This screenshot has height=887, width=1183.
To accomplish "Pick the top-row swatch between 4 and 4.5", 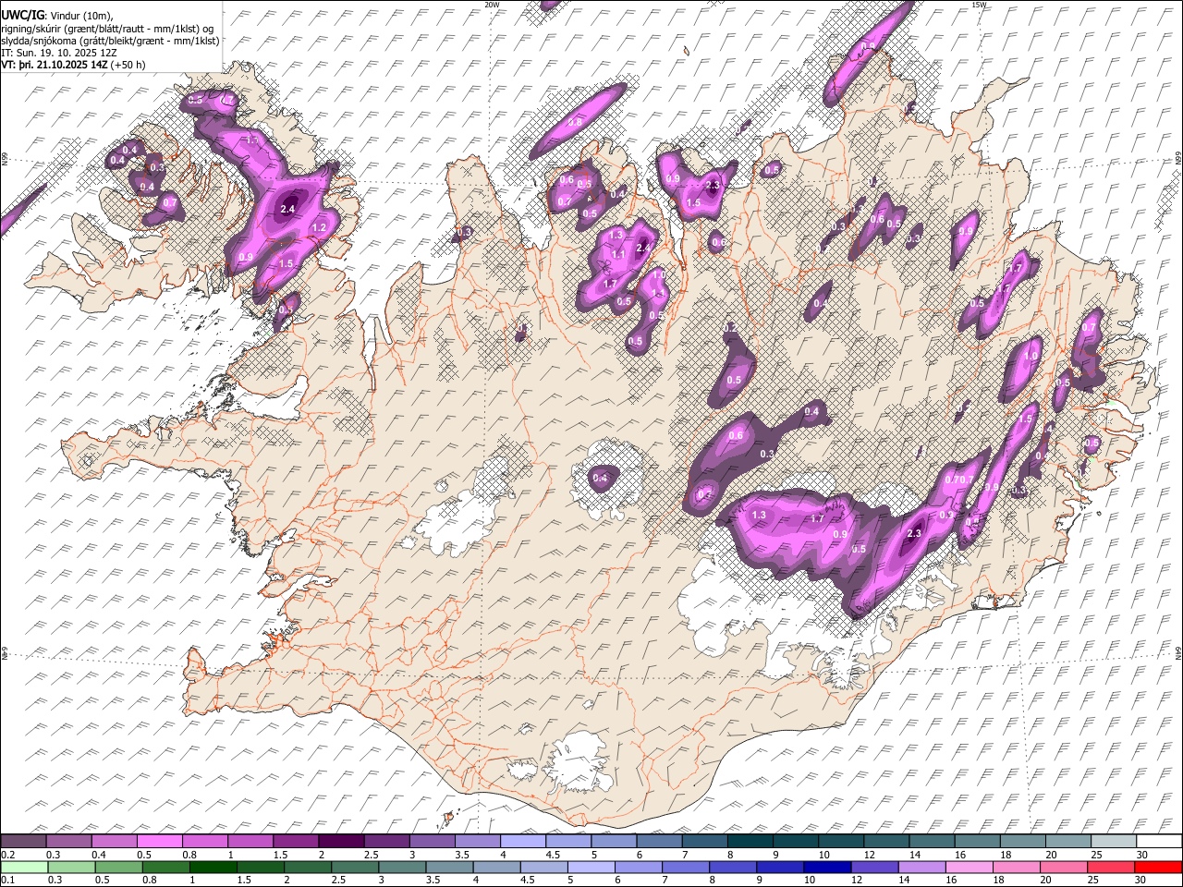I will pos(521,842).
